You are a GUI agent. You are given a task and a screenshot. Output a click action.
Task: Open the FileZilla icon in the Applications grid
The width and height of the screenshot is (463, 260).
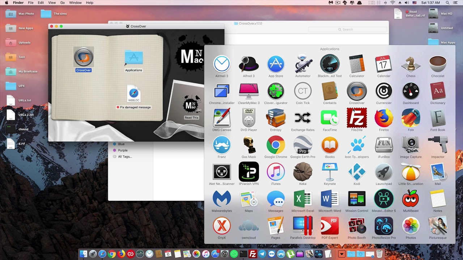pyautogui.click(x=357, y=118)
